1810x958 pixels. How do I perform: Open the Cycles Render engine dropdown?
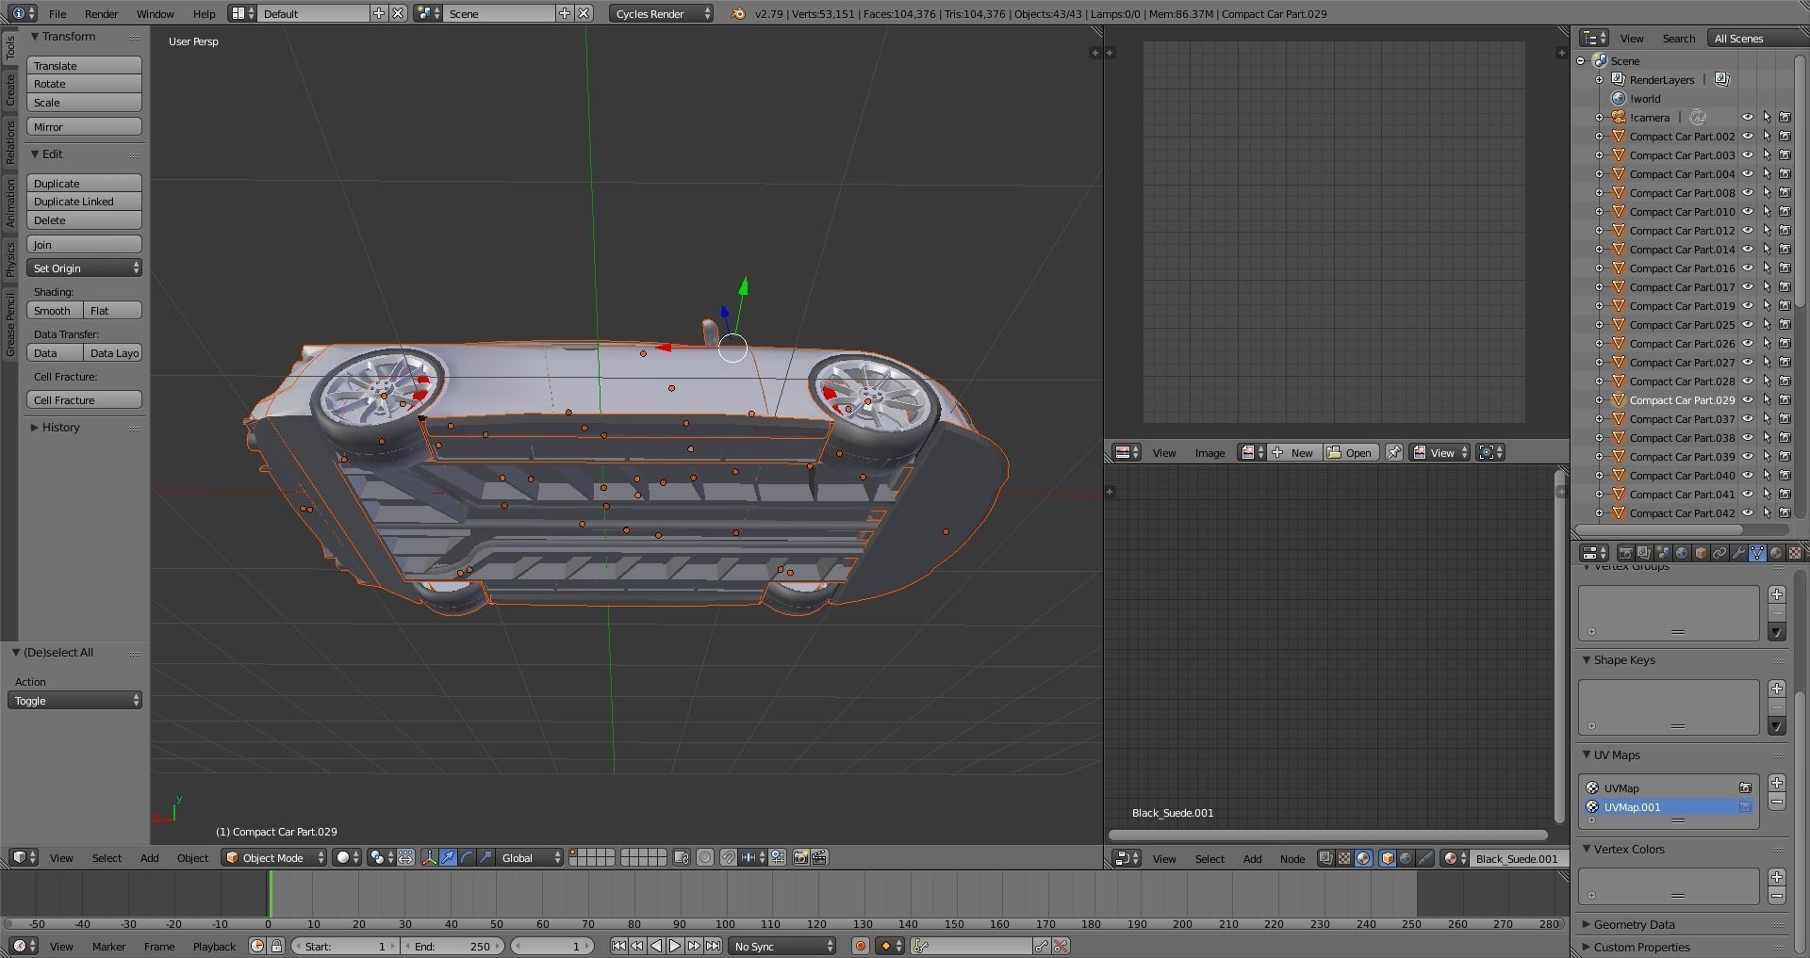click(661, 13)
